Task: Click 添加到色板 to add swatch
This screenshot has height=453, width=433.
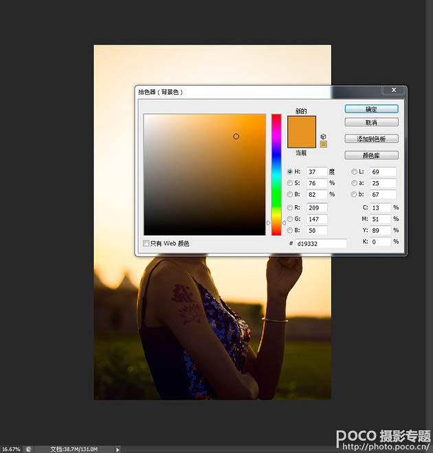Action: 371,139
